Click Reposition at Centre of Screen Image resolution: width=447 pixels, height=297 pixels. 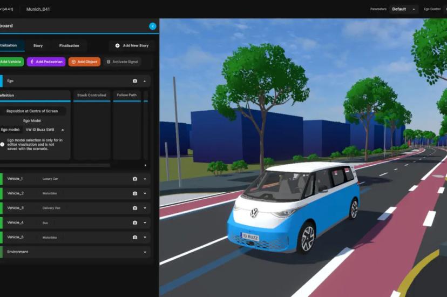pos(32,111)
